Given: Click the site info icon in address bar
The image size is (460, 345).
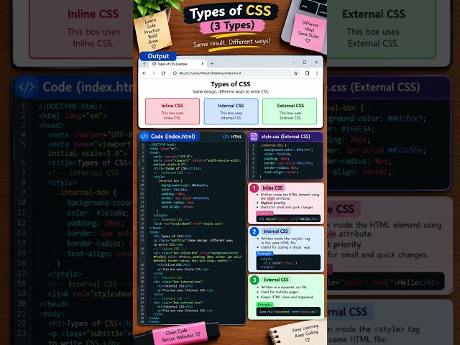Looking at the screenshot, I should coord(175,73).
